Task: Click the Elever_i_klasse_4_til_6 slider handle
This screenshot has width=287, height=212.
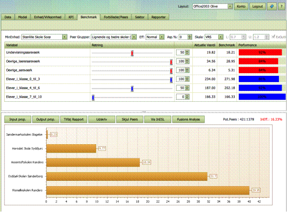Action: tap(132, 88)
